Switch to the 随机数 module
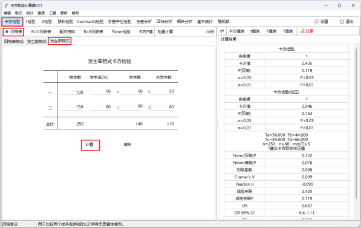Image resolution: width=361 pixels, height=228 pixels. pyautogui.click(x=224, y=22)
